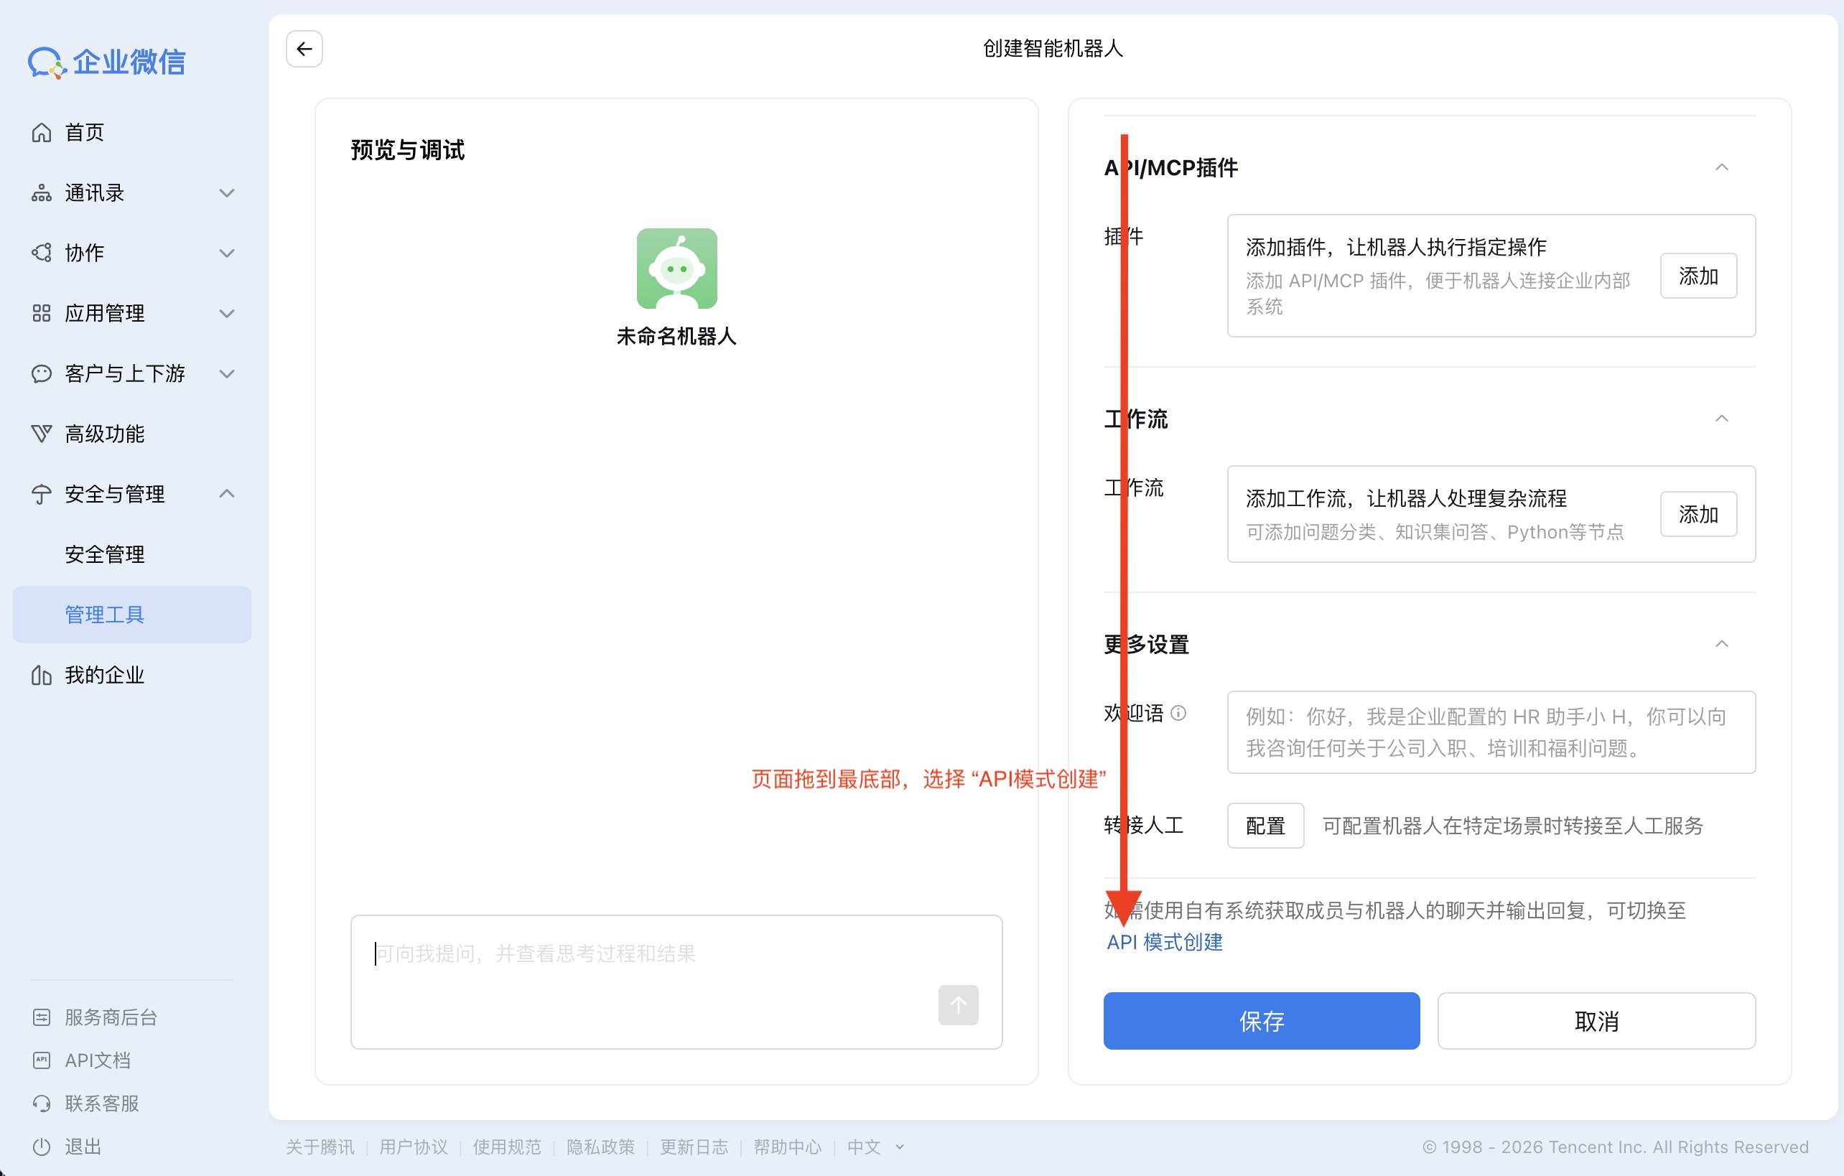Screen dimensions: 1844x1176
Task: Collapse the API/MCP插件 section
Action: coord(1721,167)
